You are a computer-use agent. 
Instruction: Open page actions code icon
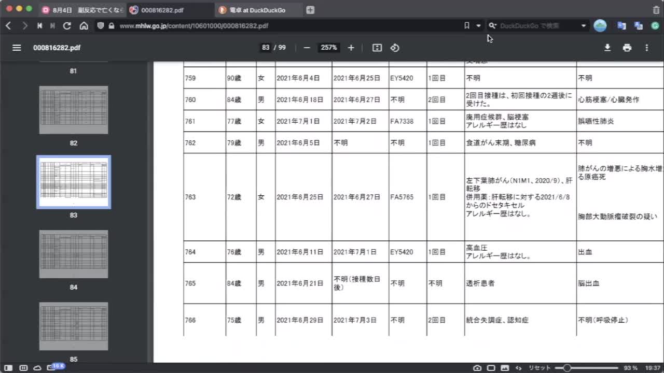(x=518, y=368)
